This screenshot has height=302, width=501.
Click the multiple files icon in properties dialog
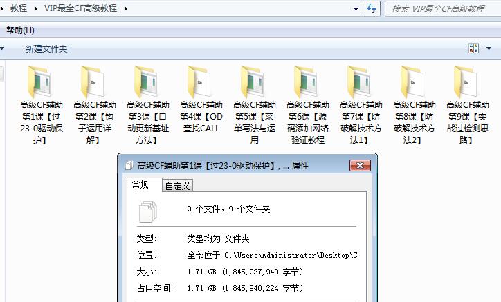(x=148, y=211)
